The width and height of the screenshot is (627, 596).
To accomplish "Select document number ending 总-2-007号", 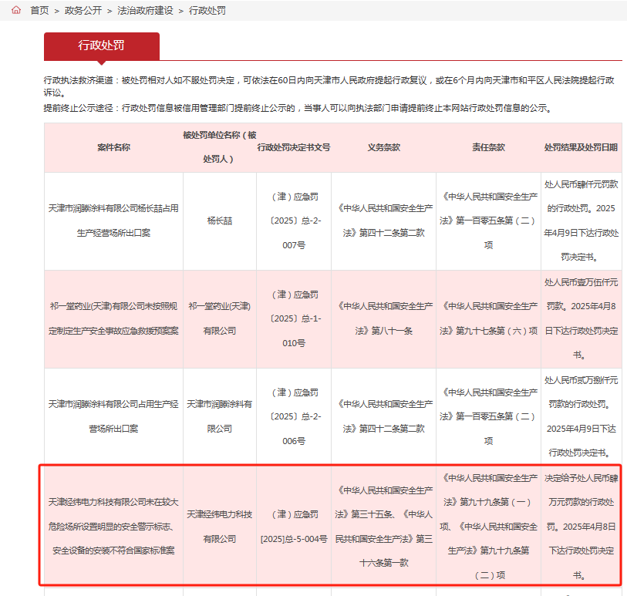I will tap(294, 221).
